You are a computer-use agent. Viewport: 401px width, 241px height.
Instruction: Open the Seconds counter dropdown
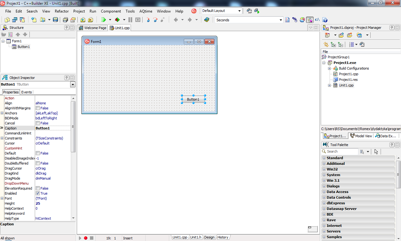pos(281,20)
